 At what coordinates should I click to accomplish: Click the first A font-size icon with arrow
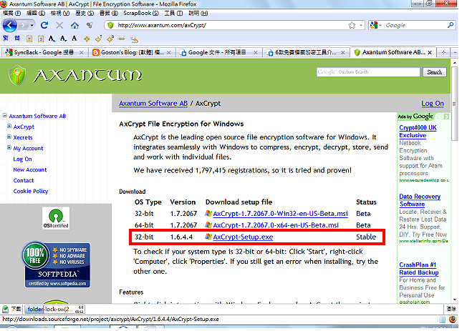52,39
